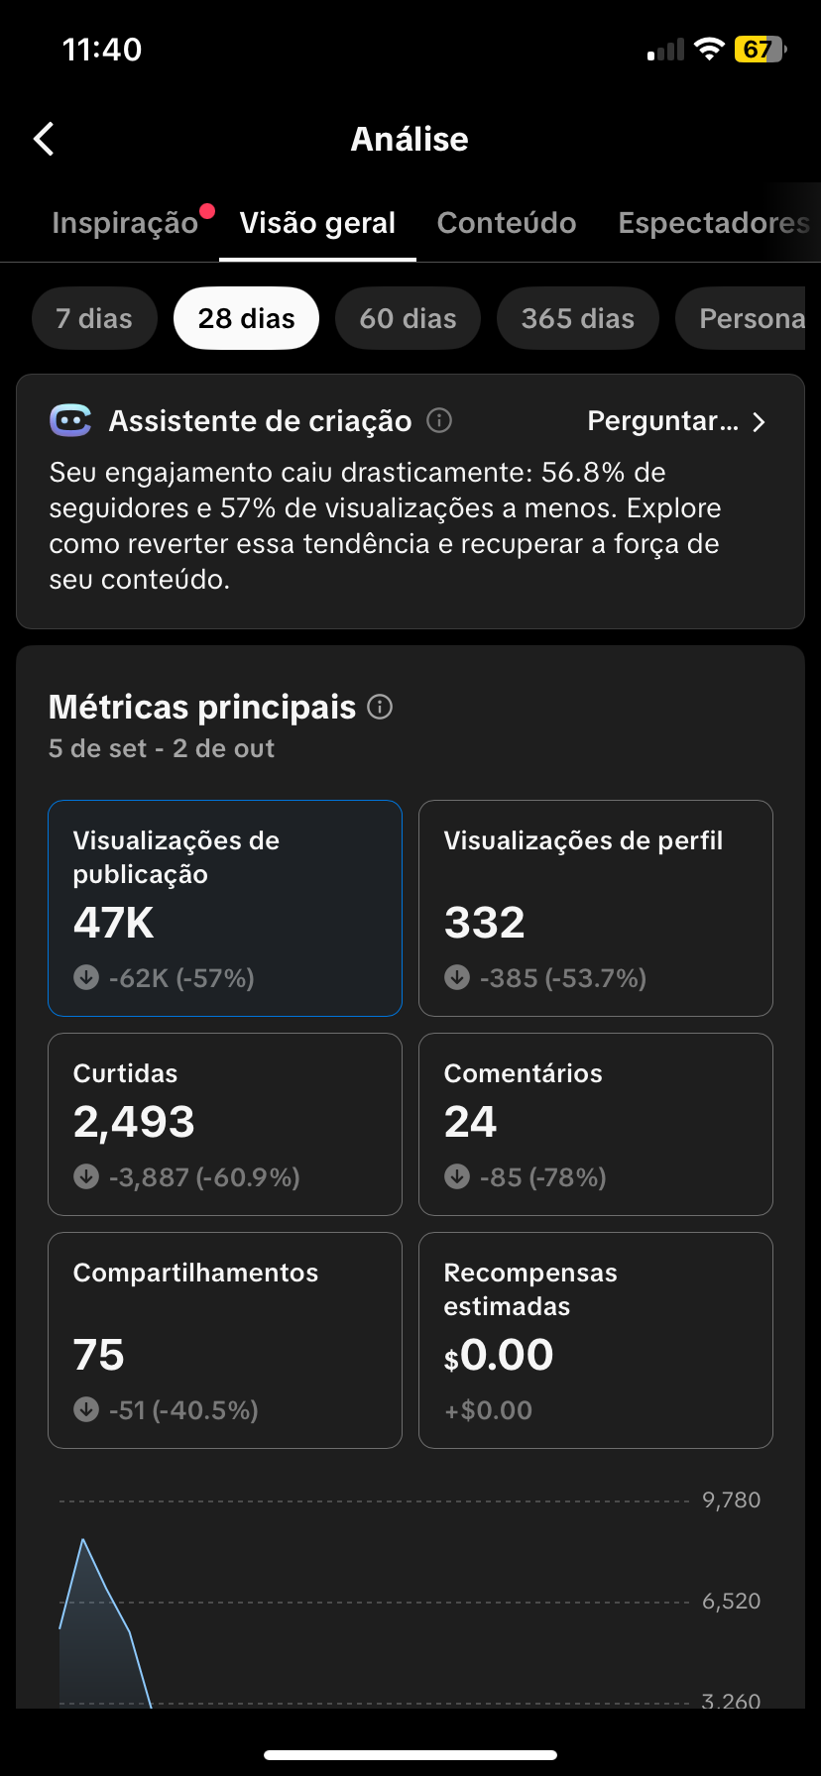Tap the Perguntar link

(662, 421)
